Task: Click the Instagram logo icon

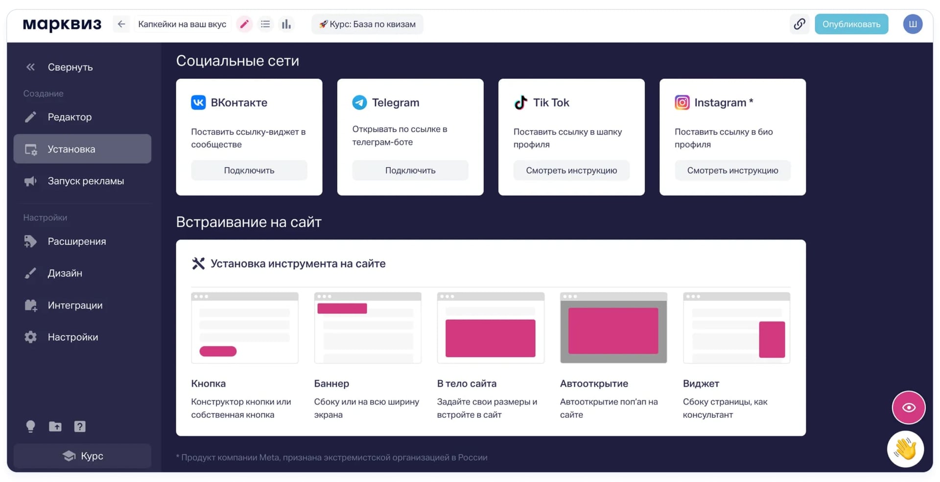Action: click(682, 102)
